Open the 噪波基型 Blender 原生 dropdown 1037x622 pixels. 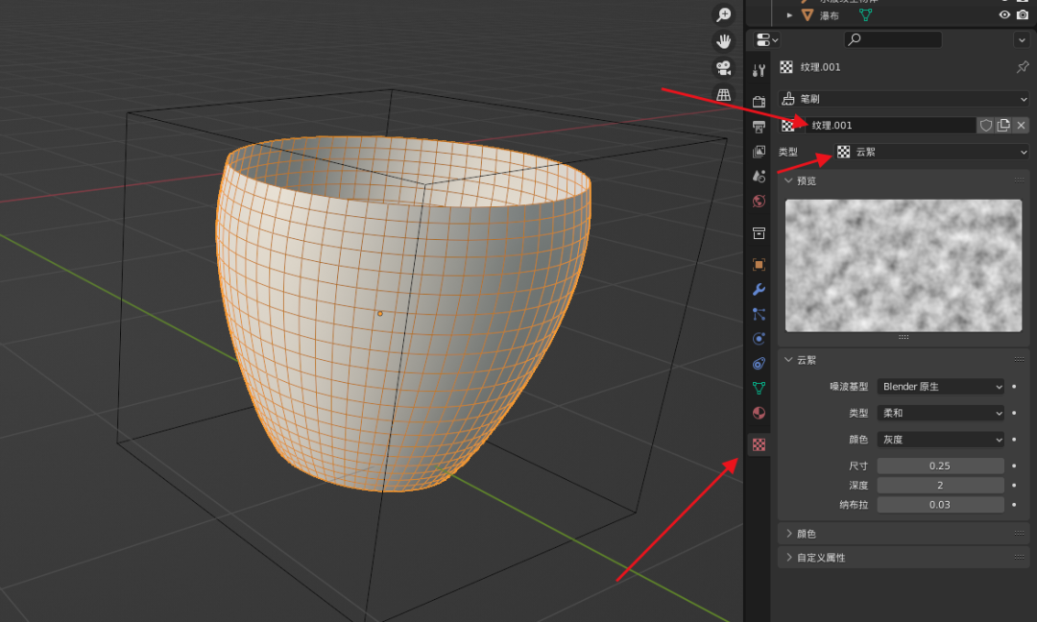tap(940, 387)
